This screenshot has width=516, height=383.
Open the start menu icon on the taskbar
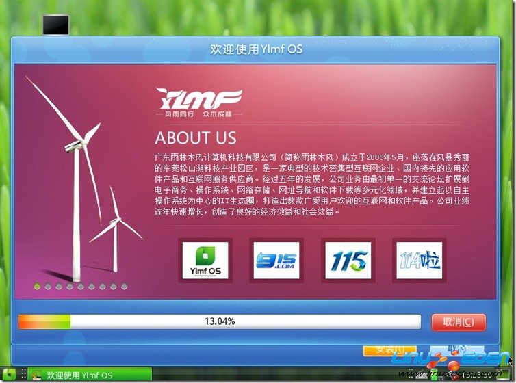click(8, 375)
